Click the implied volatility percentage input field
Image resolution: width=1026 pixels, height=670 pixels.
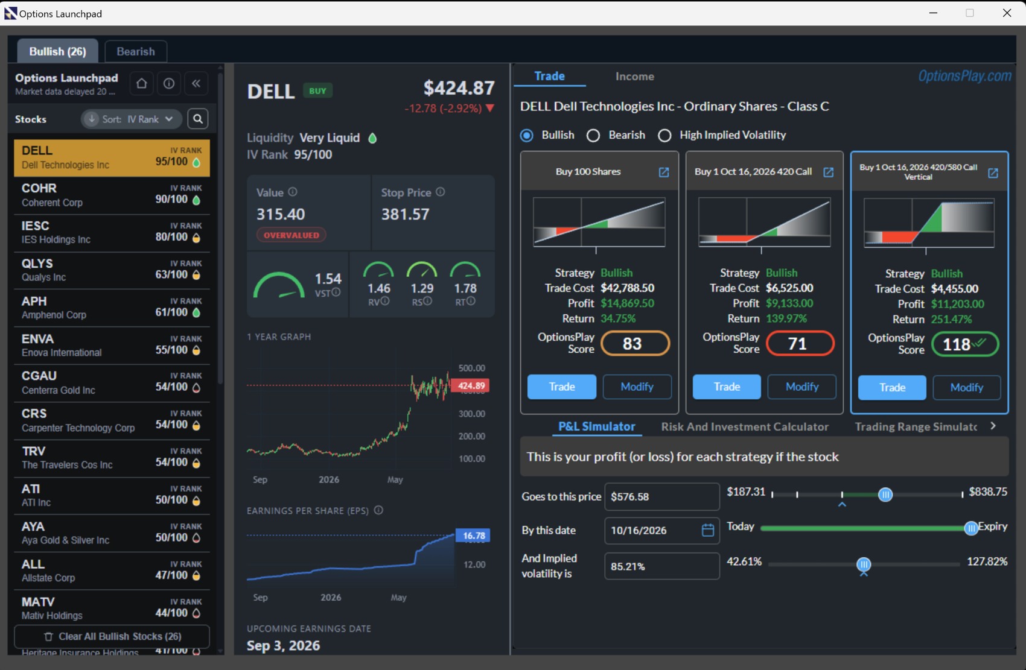click(x=662, y=566)
